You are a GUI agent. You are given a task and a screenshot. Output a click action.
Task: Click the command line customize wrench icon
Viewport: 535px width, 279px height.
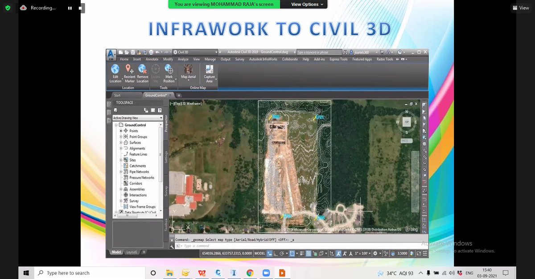(172, 246)
